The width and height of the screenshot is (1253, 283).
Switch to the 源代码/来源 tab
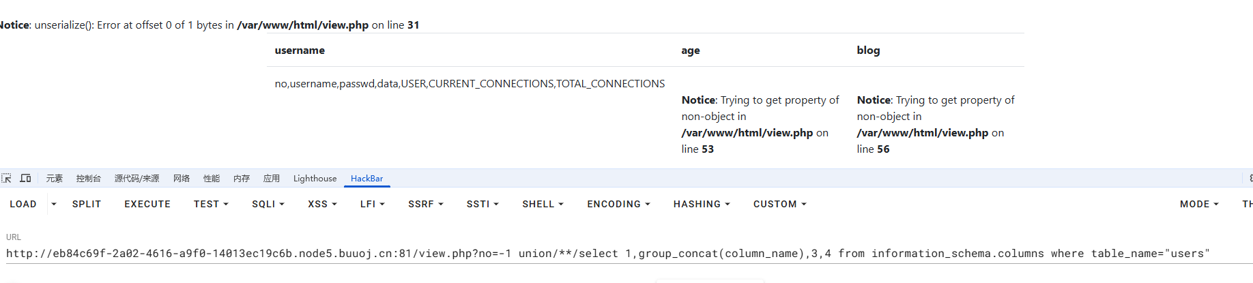point(137,179)
